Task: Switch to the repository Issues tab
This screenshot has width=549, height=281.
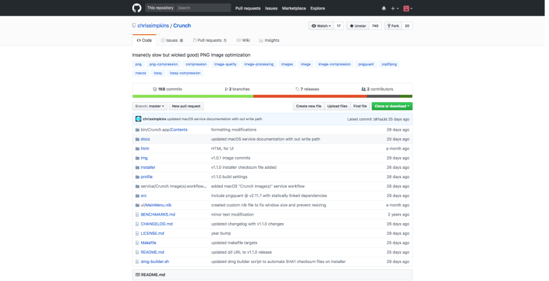Action: (x=172, y=40)
